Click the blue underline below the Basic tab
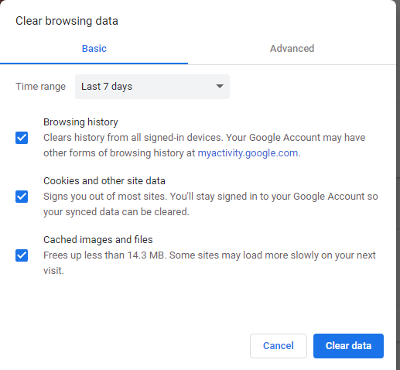The image size is (400, 370). [x=94, y=63]
